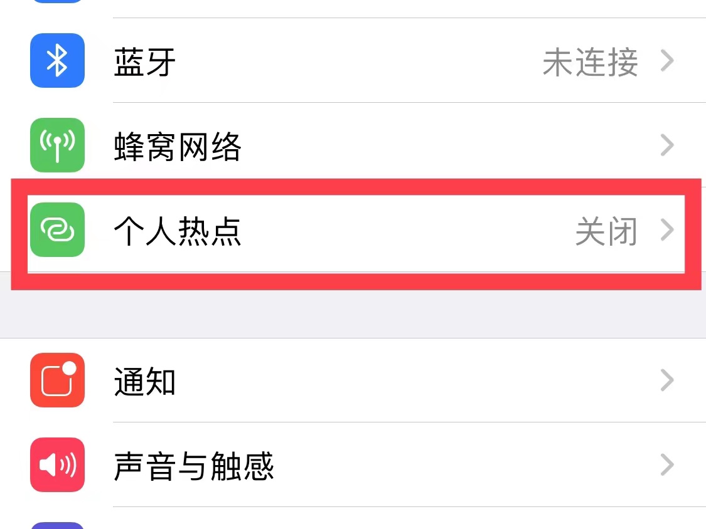Tap the green cellular antenna icon
Viewport: 706px width, 529px height.
(57, 145)
